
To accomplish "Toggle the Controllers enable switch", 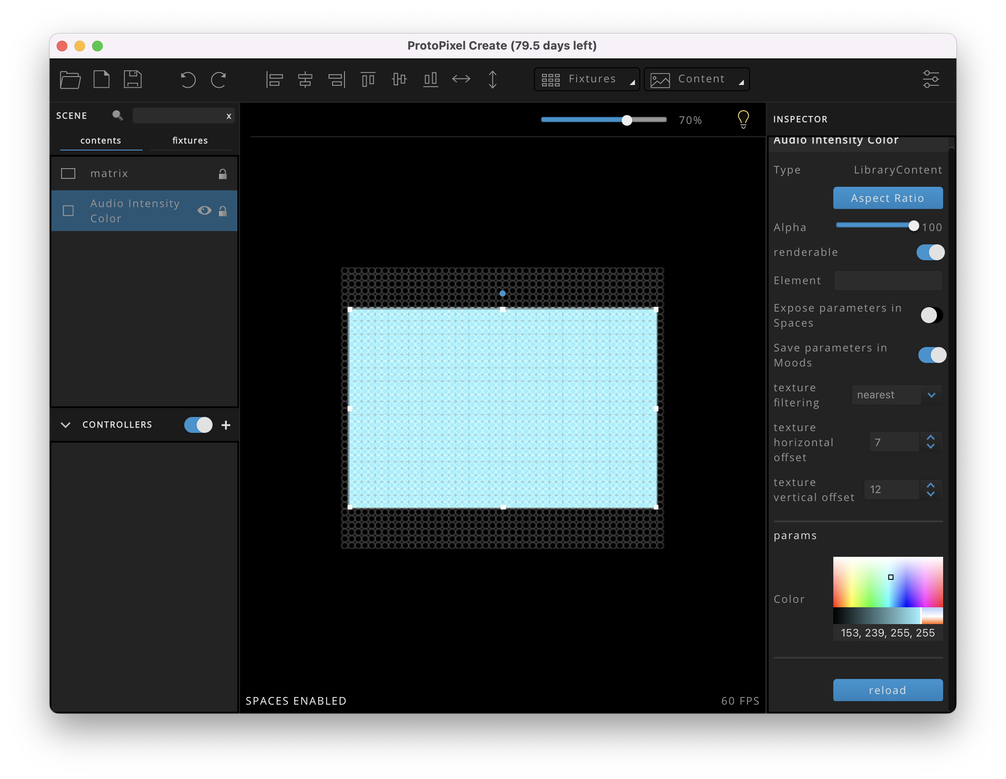I will [x=198, y=425].
